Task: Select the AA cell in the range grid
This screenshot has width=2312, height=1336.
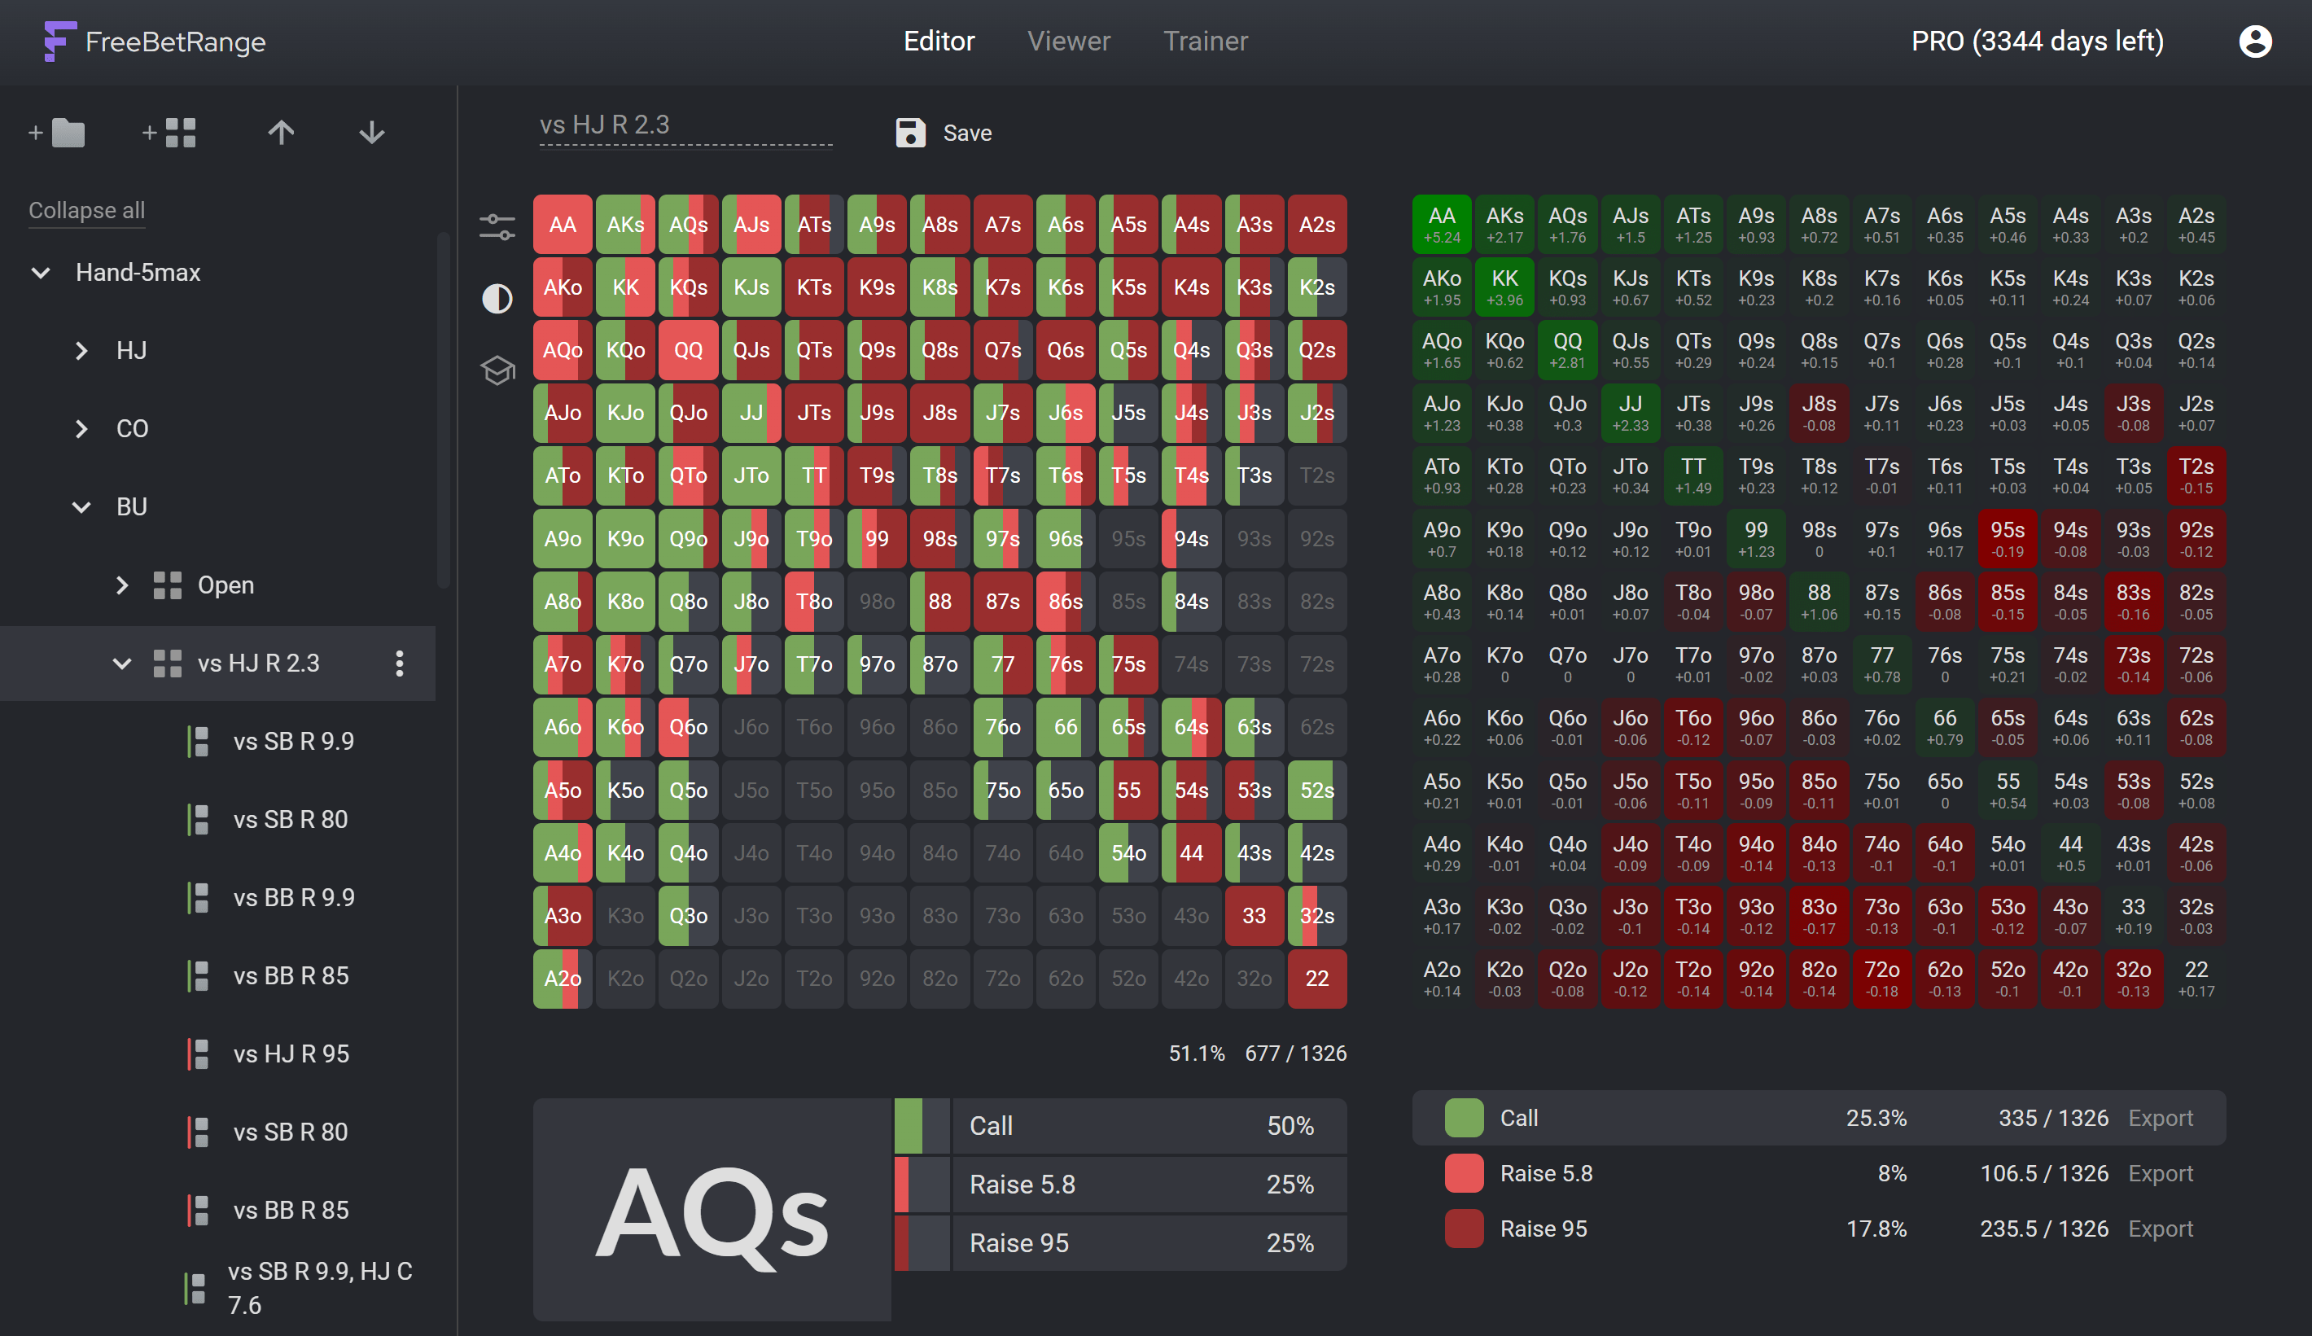Action: [x=563, y=225]
